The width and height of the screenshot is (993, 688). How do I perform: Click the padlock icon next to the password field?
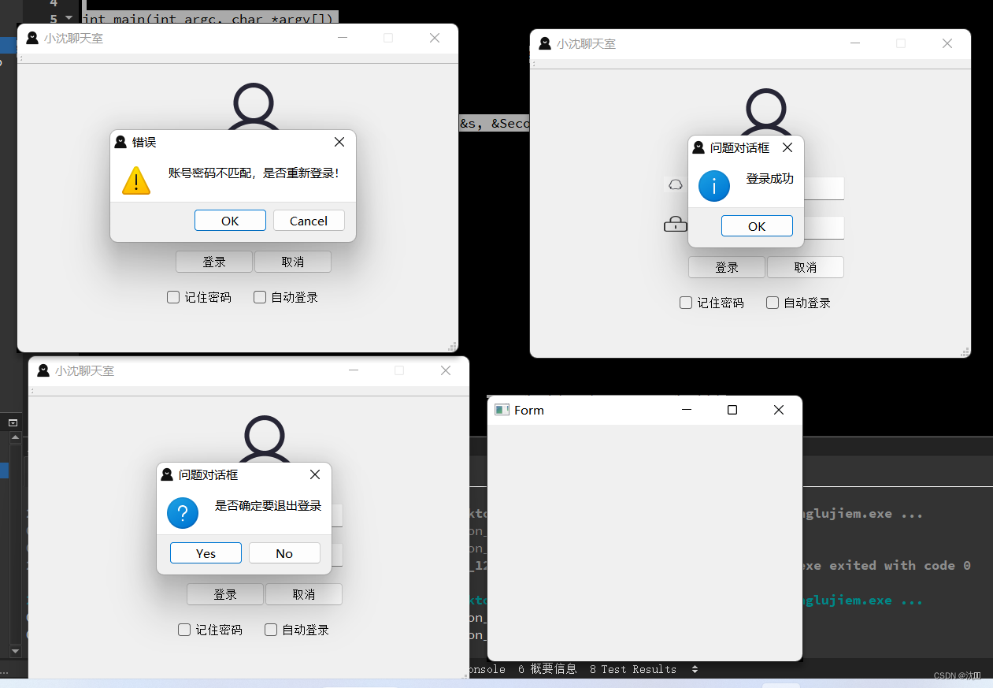pyautogui.click(x=676, y=224)
